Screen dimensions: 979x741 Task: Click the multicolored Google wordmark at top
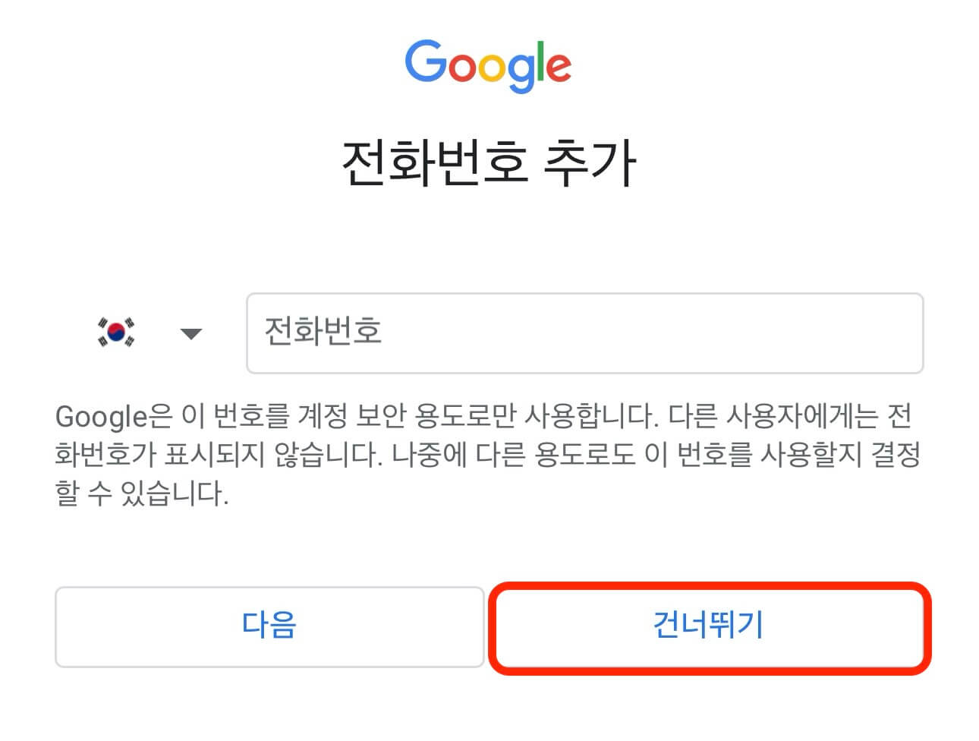(x=489, y=65)
